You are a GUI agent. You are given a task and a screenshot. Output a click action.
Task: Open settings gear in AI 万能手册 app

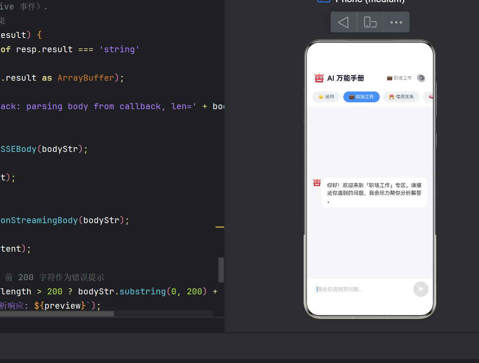coord(421,78)
